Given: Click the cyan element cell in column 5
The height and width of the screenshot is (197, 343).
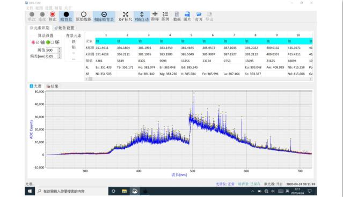Looking at the screenshot, I should [191, 41].
